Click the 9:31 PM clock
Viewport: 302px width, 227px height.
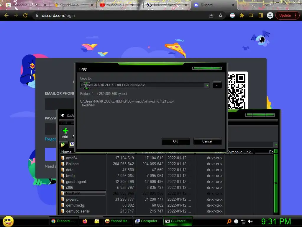click(276, 221)
